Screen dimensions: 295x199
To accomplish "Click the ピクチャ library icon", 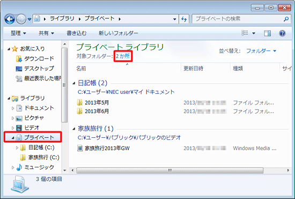I will (19, 119).
